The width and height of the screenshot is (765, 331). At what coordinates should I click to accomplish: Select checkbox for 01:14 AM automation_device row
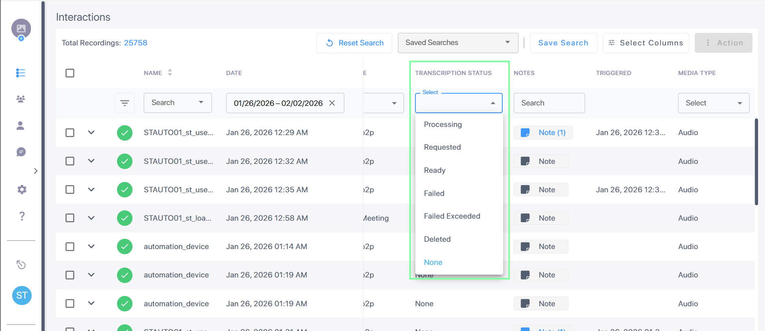pos(70,247)
